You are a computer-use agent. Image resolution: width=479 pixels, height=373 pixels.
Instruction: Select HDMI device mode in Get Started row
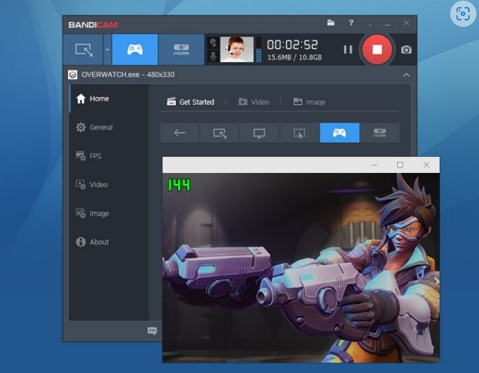pos(380,133)
